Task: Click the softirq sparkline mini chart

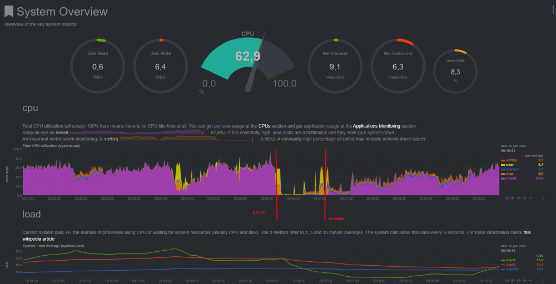Action: coord(185,139)
